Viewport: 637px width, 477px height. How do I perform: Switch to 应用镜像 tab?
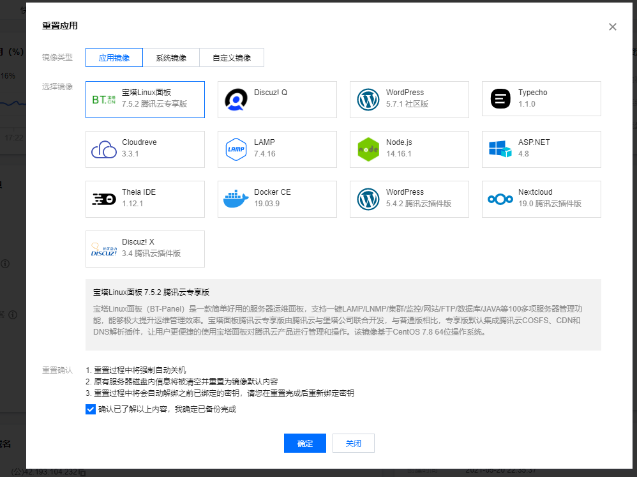point(114,57)
